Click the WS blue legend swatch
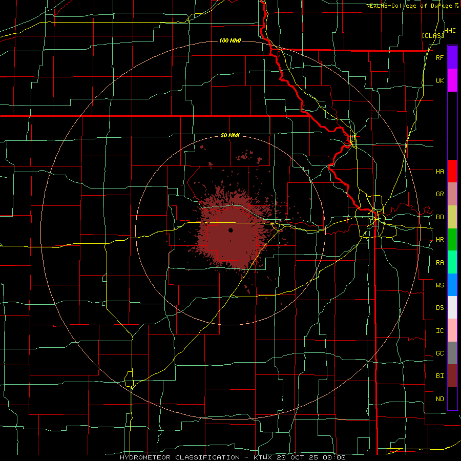 [x=452, y=285]
